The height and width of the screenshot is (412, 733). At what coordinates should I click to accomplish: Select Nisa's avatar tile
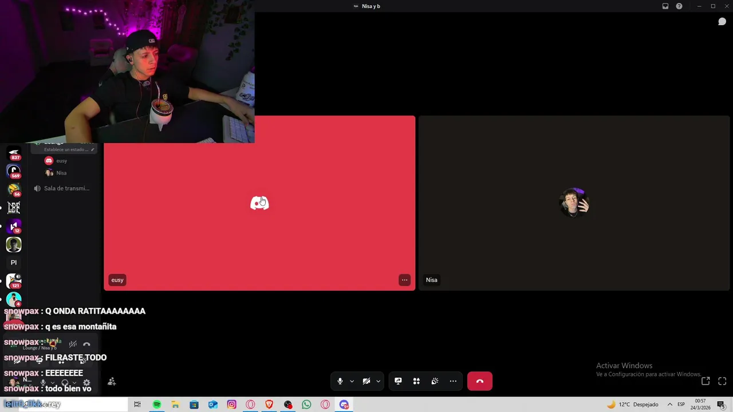[x=574, y=203]
